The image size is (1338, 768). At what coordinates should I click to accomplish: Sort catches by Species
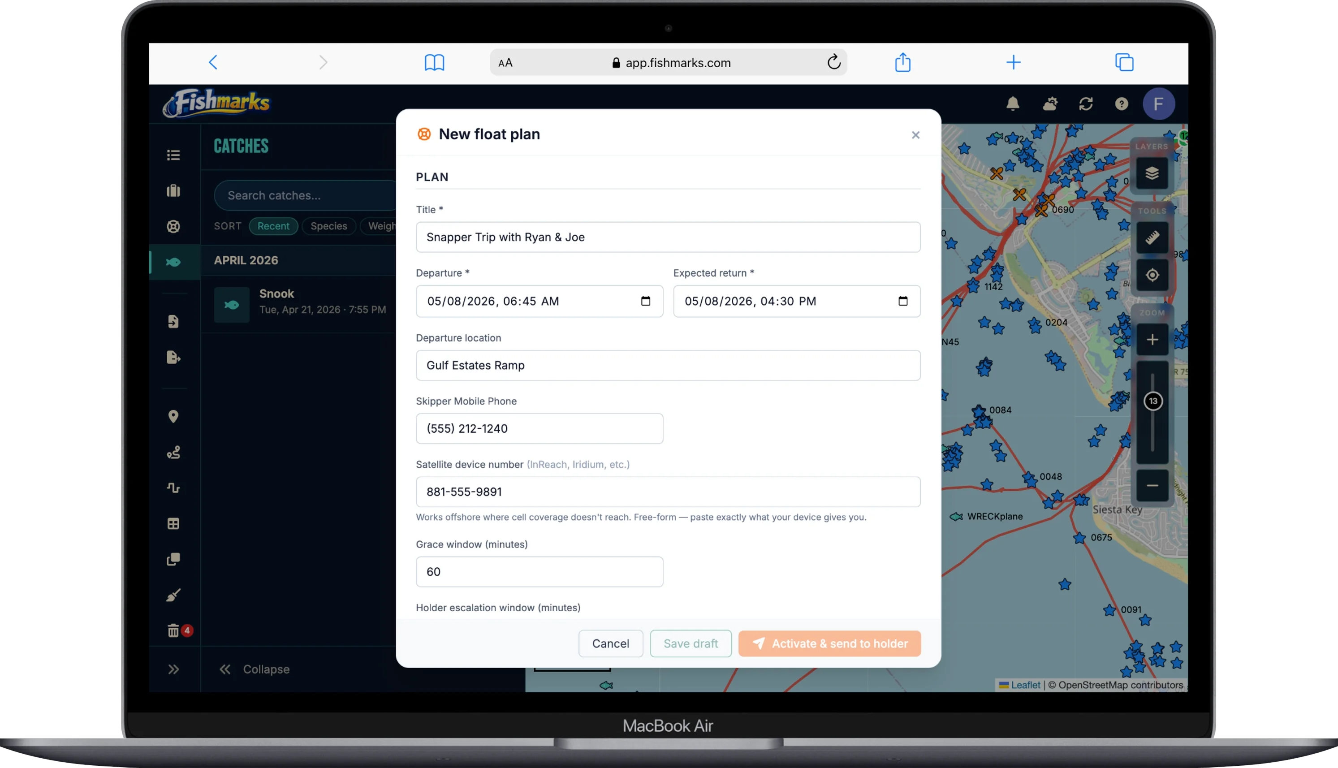coord(328,226)
